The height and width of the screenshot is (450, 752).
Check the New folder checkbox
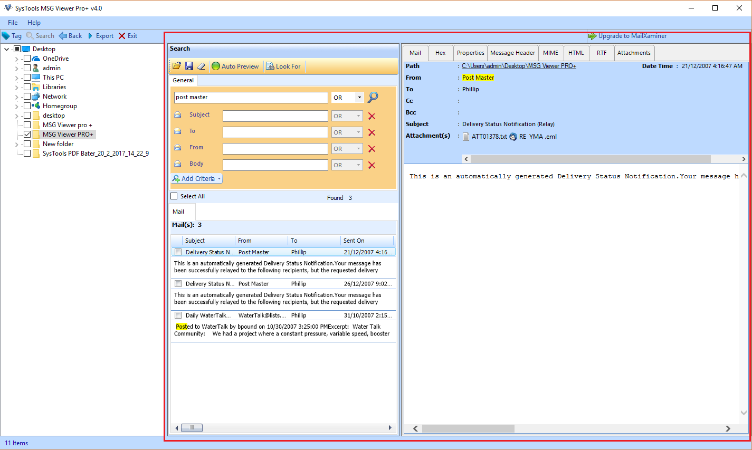27,144
